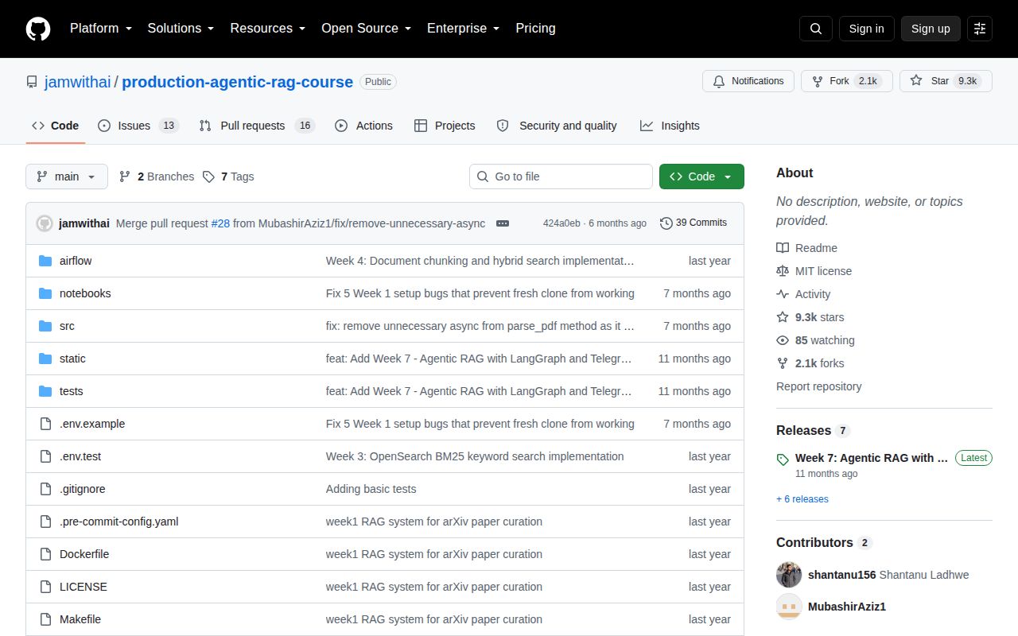Click the shantanu156 contributor avatar
This screenshot has height=636, width=1018.
789,575
